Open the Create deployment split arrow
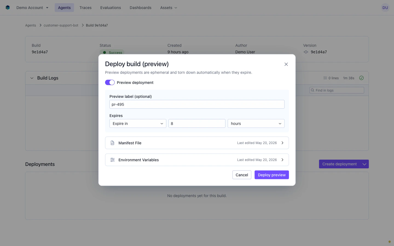Image resolution: width=394 pixels, height=246 pixels. click(364, 164)
